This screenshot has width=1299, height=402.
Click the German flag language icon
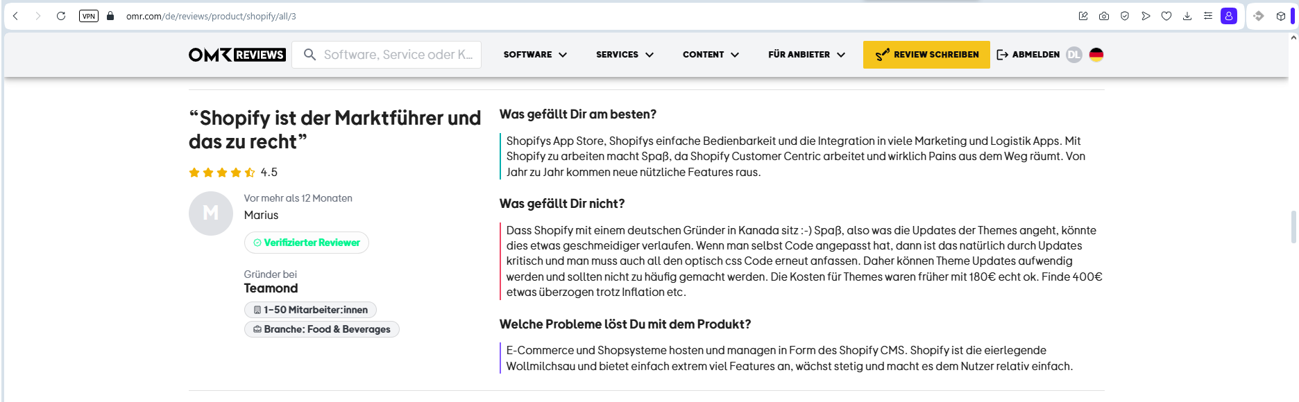1096,55
